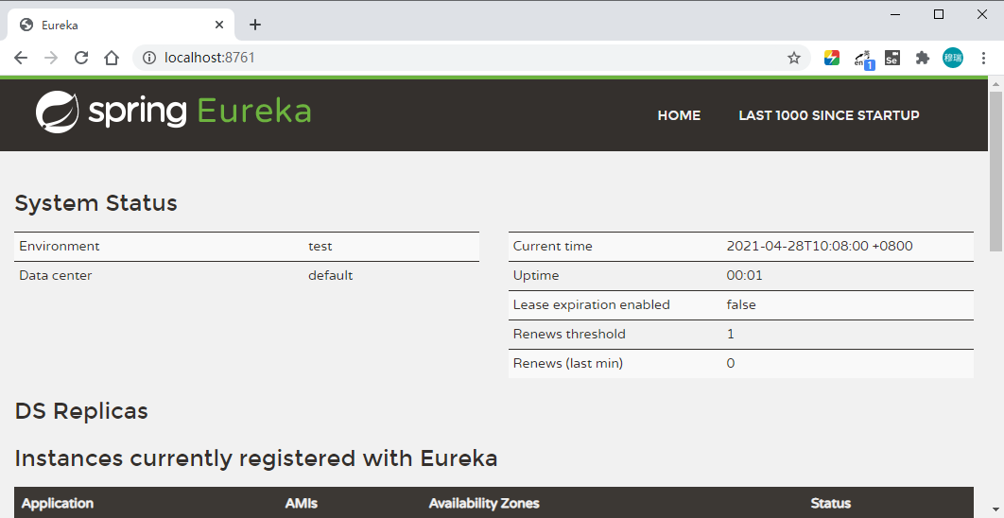Click the Renews threshold label
Image resolution: width=1004 pixels, height=518 pixels.
pyautogui.click(x=569, y=334)
